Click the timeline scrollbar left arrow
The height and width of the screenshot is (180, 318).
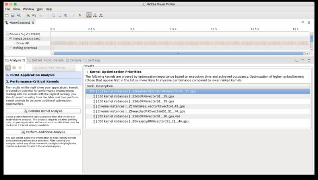pos(52,54)
